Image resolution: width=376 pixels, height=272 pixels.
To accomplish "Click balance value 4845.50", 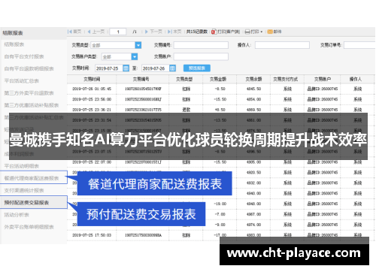I will click(253, 89).
